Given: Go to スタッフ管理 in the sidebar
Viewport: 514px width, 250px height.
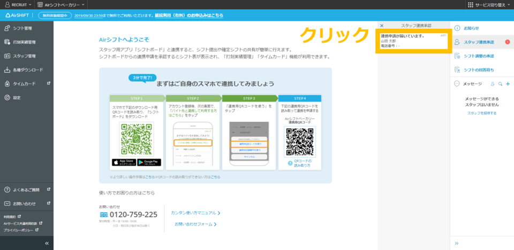Looking at the screenshot, I should click(x=24, y=56).
